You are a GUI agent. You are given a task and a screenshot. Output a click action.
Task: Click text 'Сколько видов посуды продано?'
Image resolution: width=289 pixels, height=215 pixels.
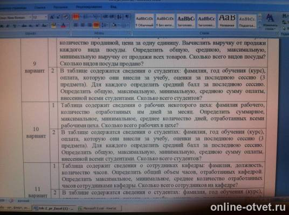click(x=102, y=64)
